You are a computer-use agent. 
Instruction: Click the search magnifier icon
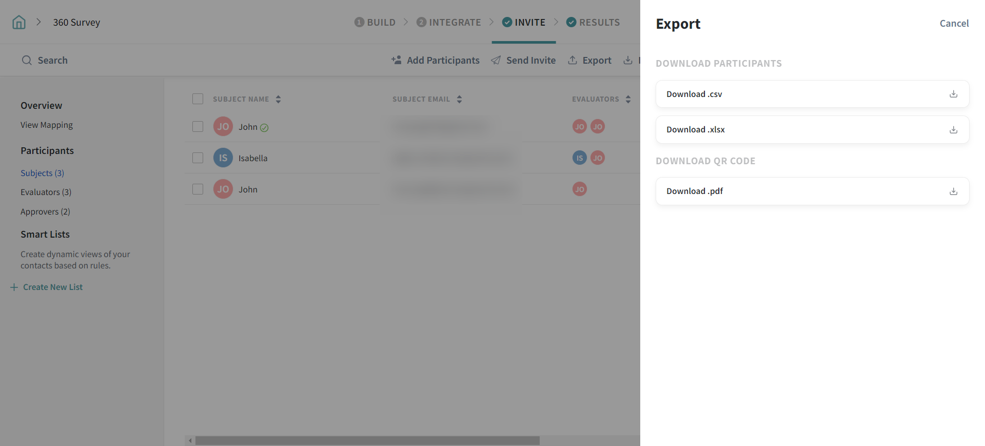pos(27,60)
